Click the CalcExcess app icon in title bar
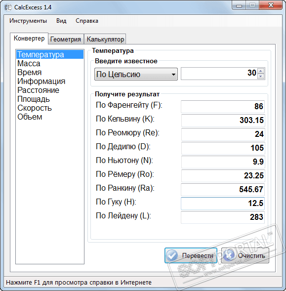The width and height of the screenshot is (286, 291). coord(7,7)
